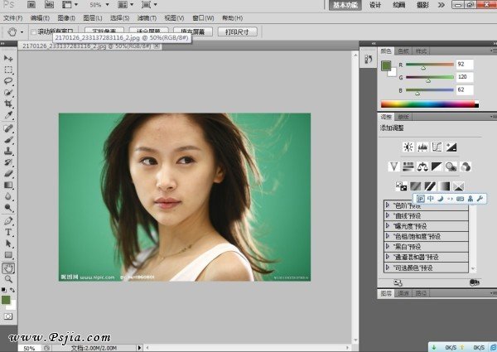The height and width of the screenshot is (352, 497).
Task: Select the Eyedropper tool
Action: click(x=8, y=115)
